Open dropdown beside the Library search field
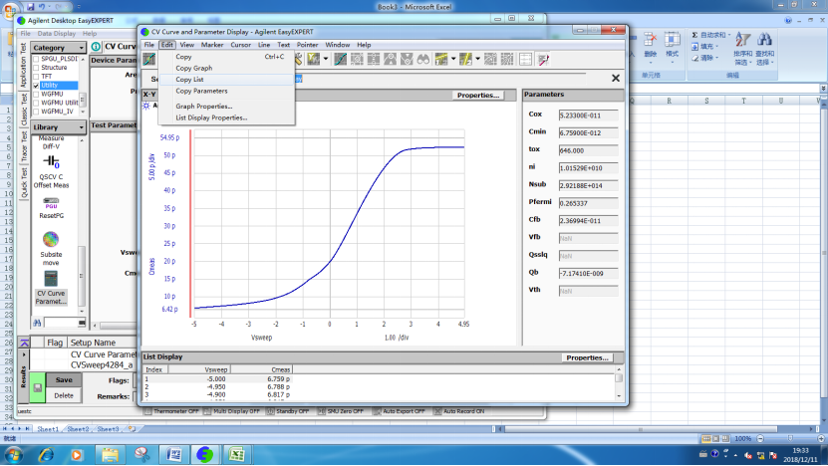Screen dimensions: 828x466 (x=82, y=323)
